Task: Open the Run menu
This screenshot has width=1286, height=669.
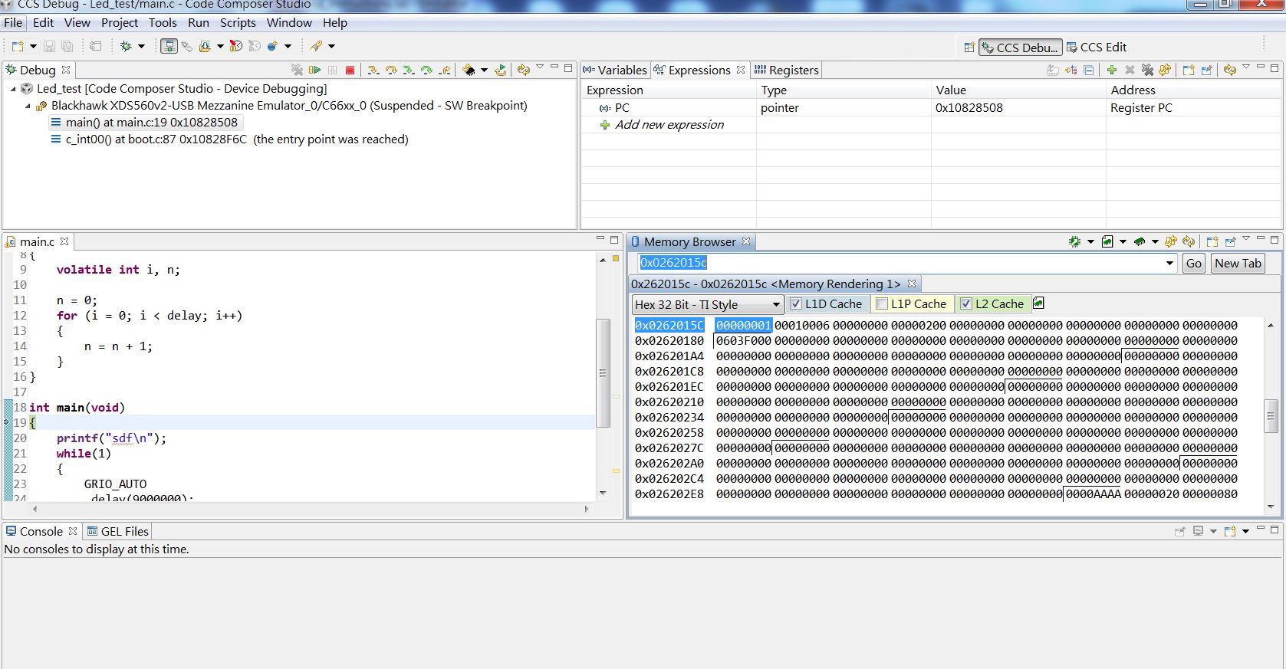Action: (199, 22)
